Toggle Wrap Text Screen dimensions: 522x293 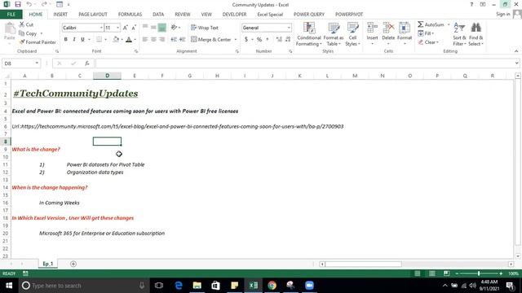205,28
